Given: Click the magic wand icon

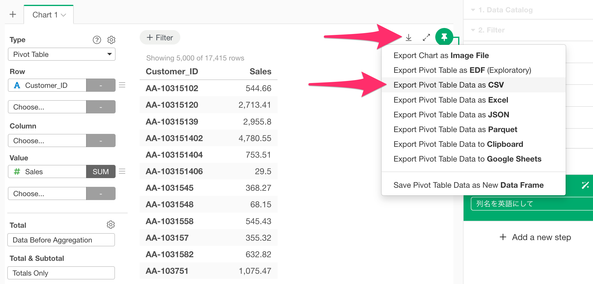Looking at the screenshot, I should coord(585,185).
